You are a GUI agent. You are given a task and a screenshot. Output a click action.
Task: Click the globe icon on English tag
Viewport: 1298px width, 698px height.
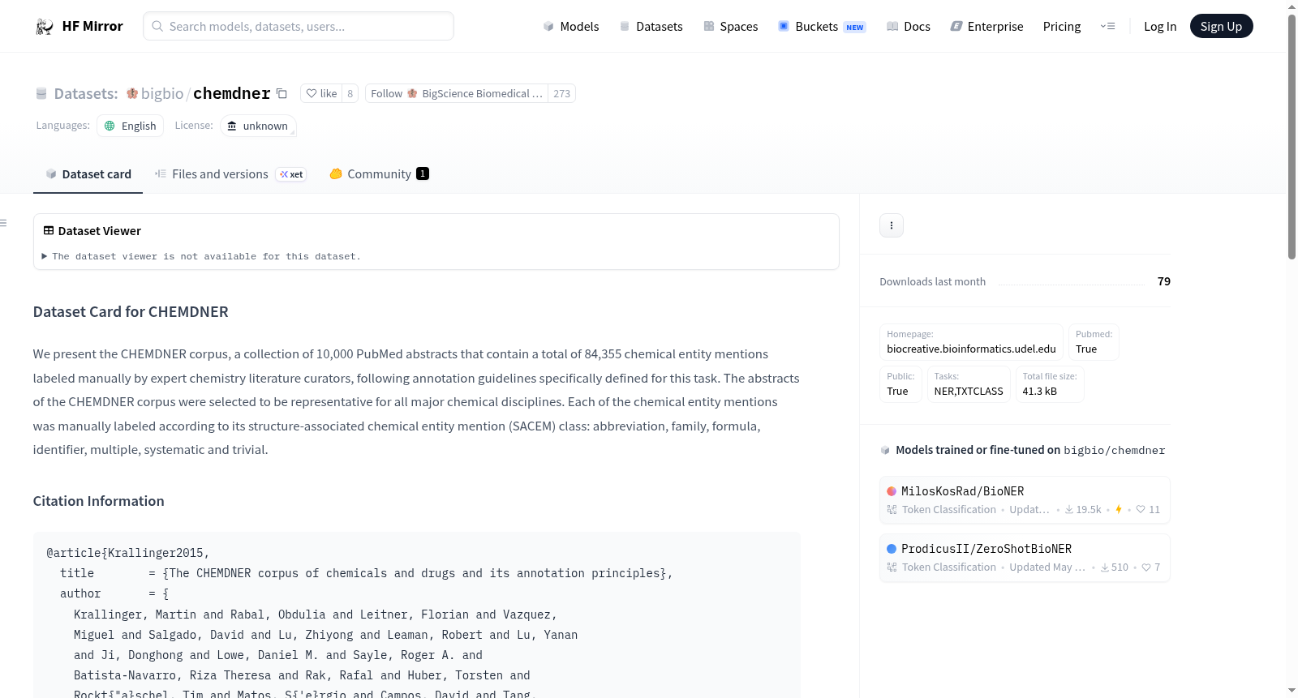point(110,126)
